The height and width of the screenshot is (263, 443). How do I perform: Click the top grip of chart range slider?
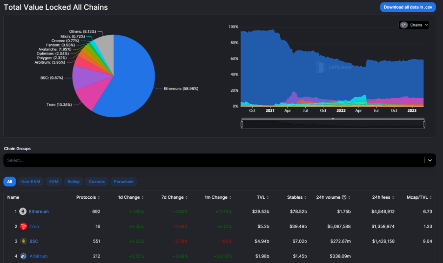point(333,119)
